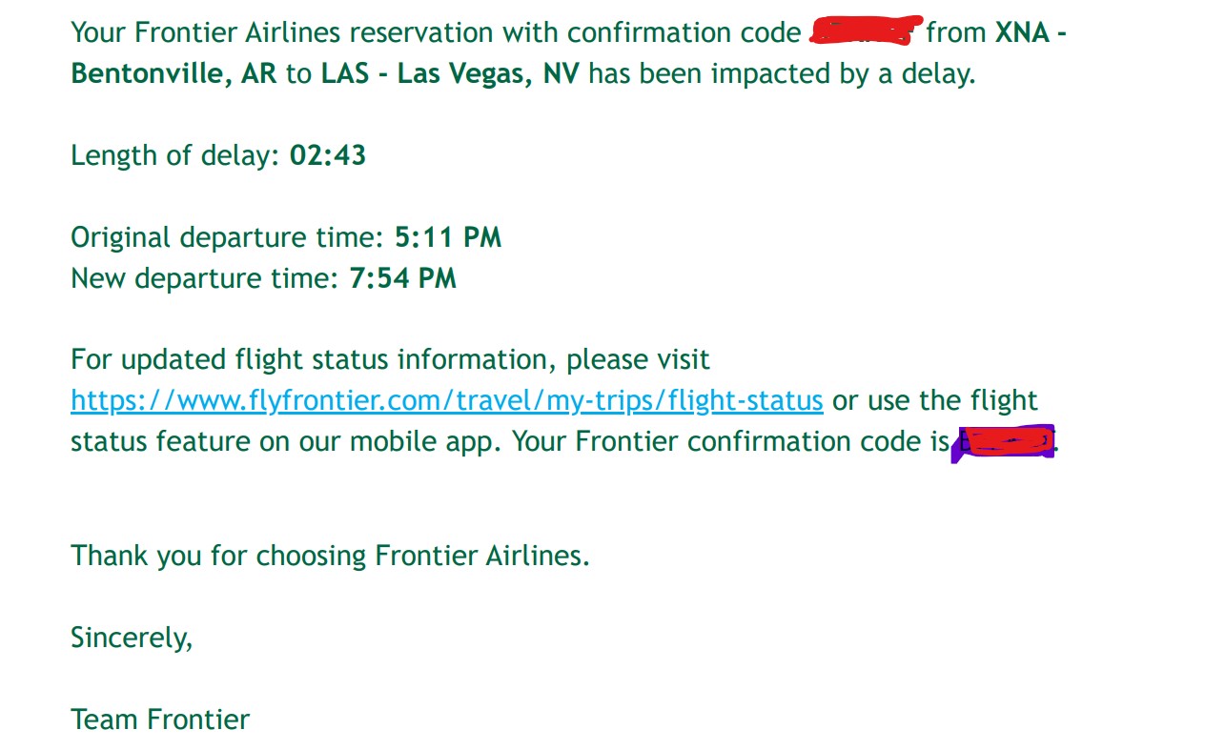Open the flyfrontier.com flight-status link

(x=447, y=401)
